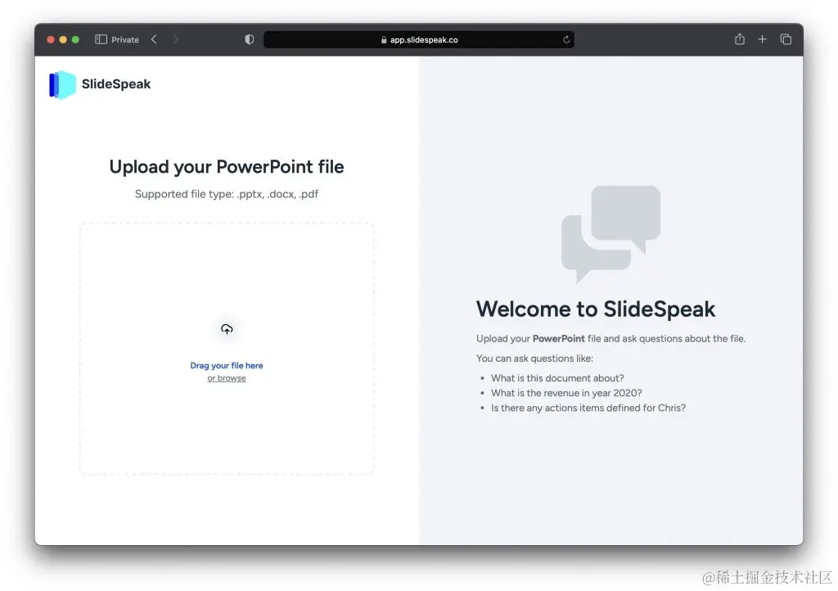The width and height of the screenshot is (838, 591).
Task: Click the 'Upload your PowerPoint file' heading
Action: point(227,167)
